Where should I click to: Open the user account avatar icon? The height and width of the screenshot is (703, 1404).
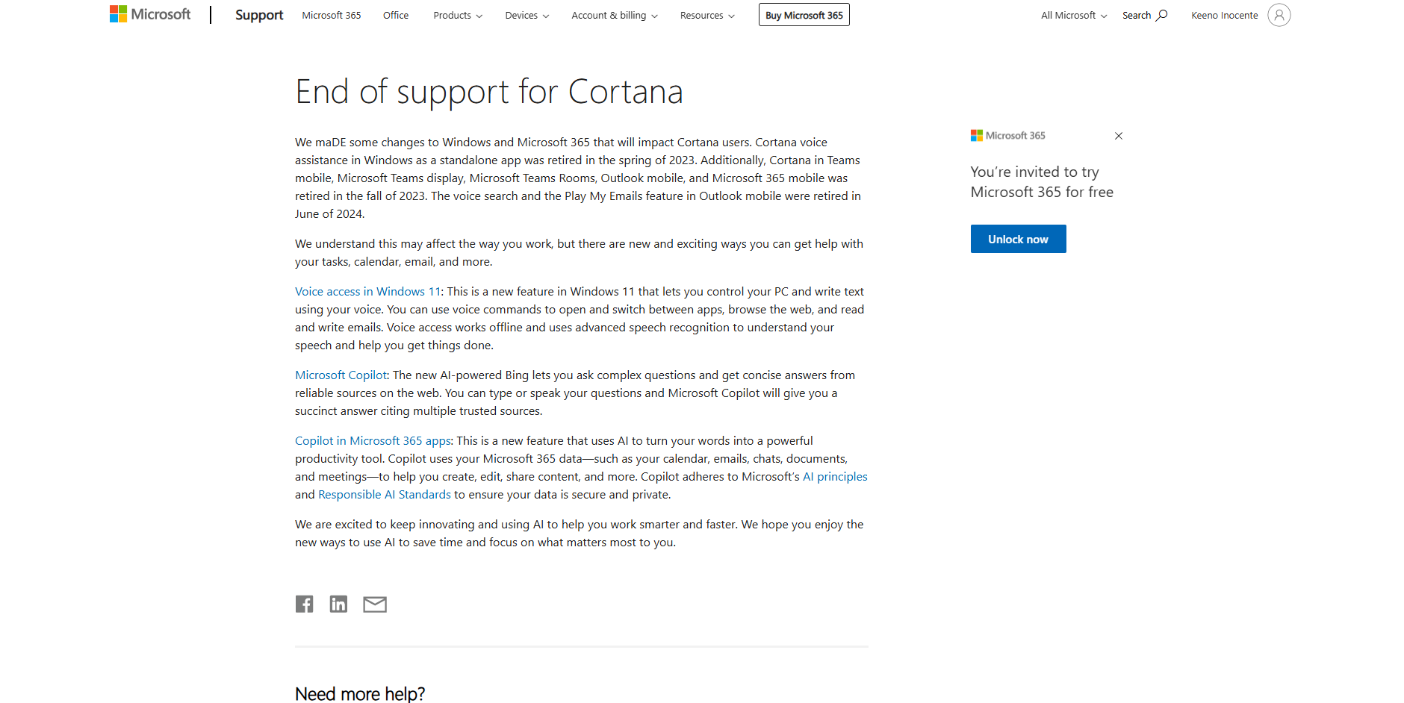[1279, 15]
